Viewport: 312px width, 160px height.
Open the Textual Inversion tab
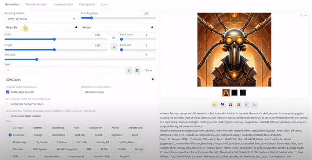36,4
